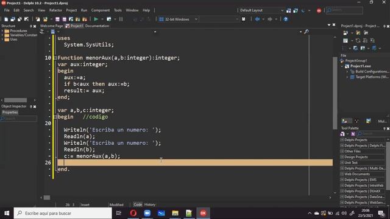Expand Build Configurations in Project Manager
The width and height of the screenshot is (390, 219).
coord(347,72)
